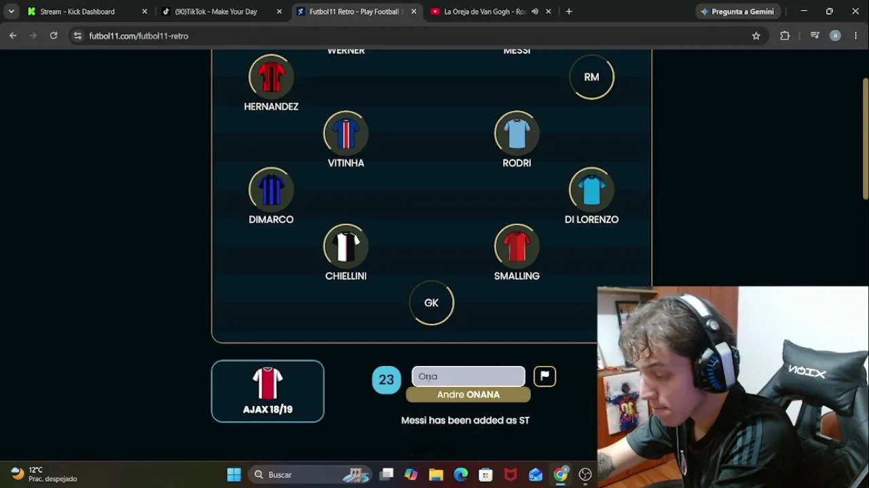This screenshot has width=869, height=488.
Task: Click the HERNANDEZ player name label
Action: tap(271, 106)
